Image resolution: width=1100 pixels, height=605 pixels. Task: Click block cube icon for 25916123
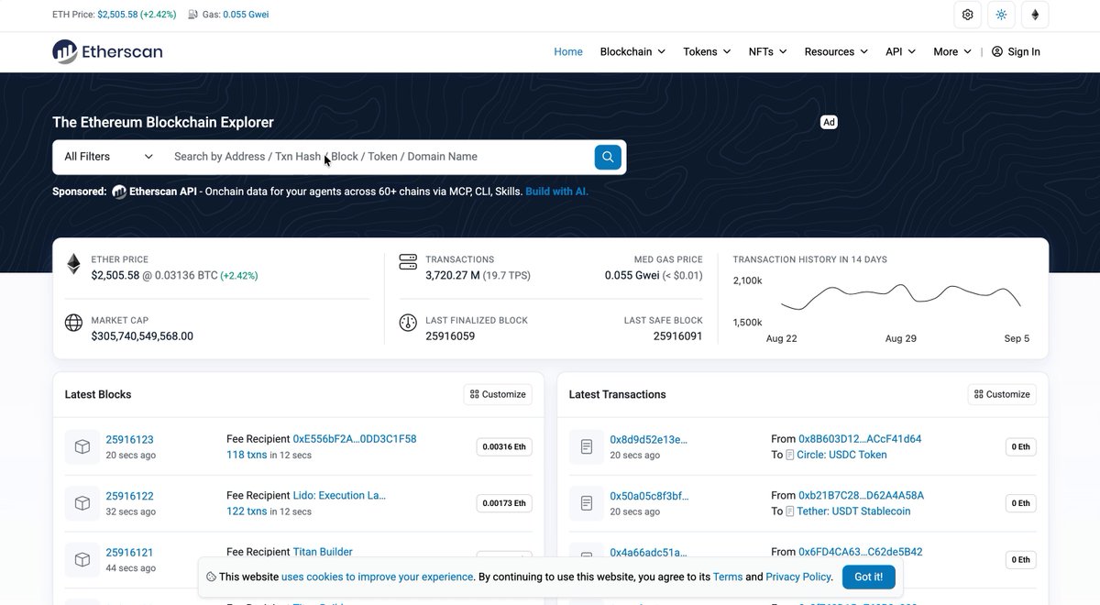pyautogui.click(x=82, y=447)
